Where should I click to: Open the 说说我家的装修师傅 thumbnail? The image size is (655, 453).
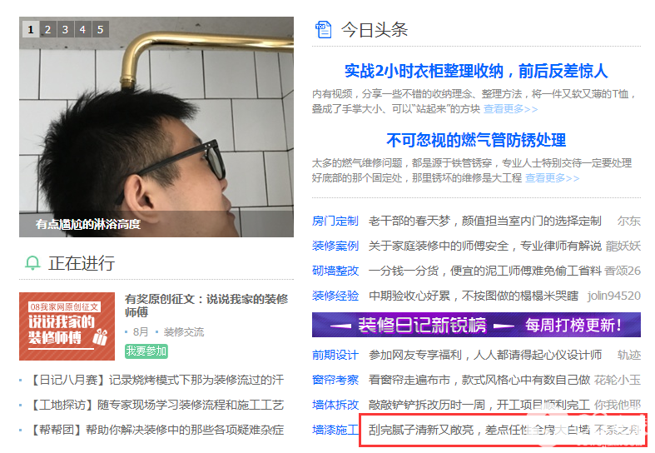click(67, 326)
